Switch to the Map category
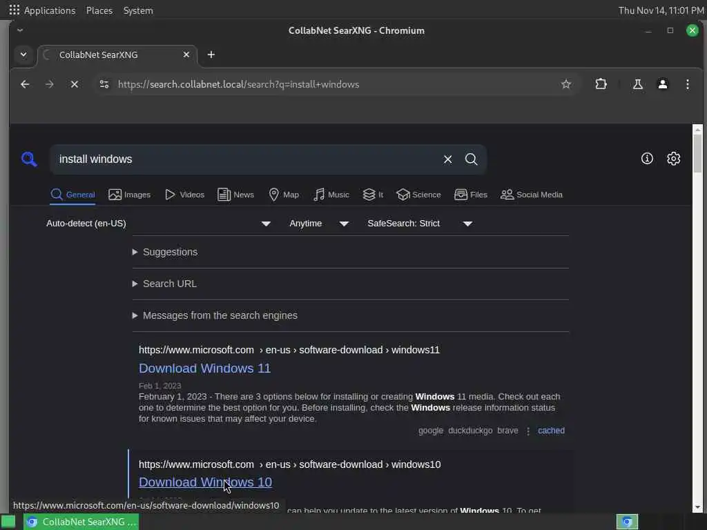 pyautogui.click(x=284, y=195)
